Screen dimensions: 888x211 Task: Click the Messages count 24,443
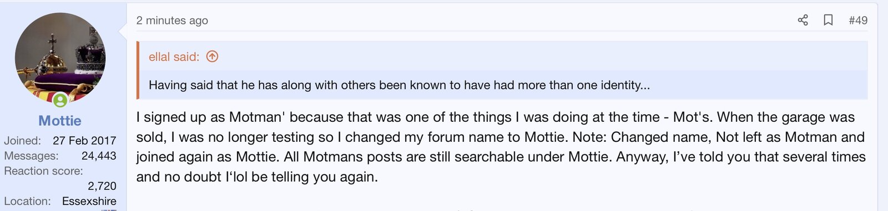99,156
